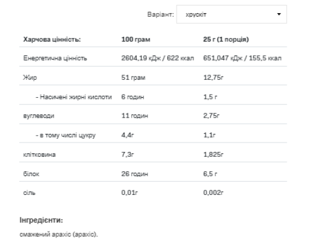Click the Енергетична цінність row label
Screen dimensions: 311x249
(55, 58)
